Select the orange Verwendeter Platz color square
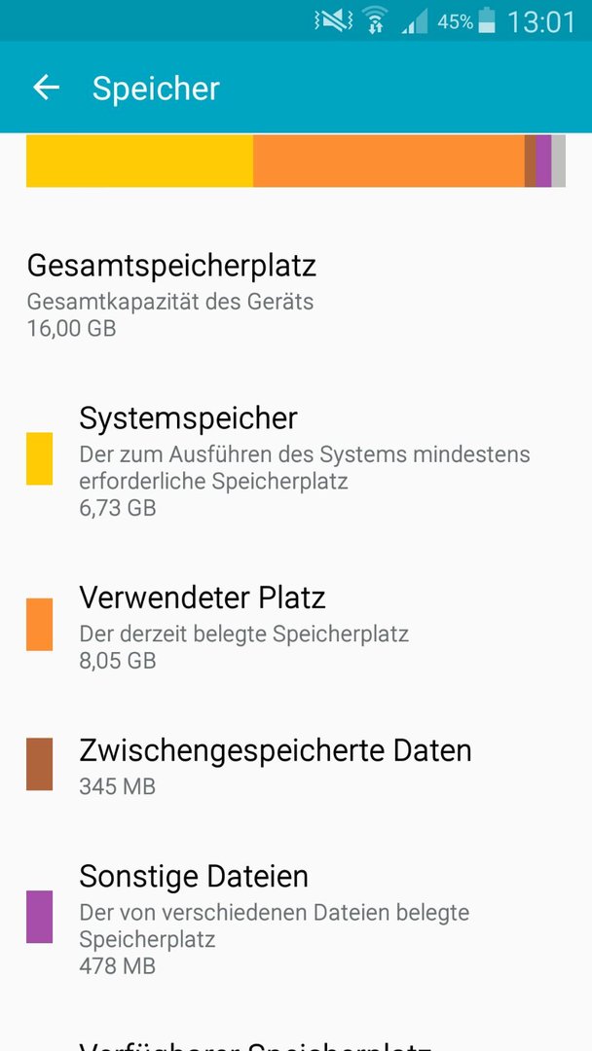Image resolution: width=592 pixels, height=1051 pixels. (x=40, y=624)
